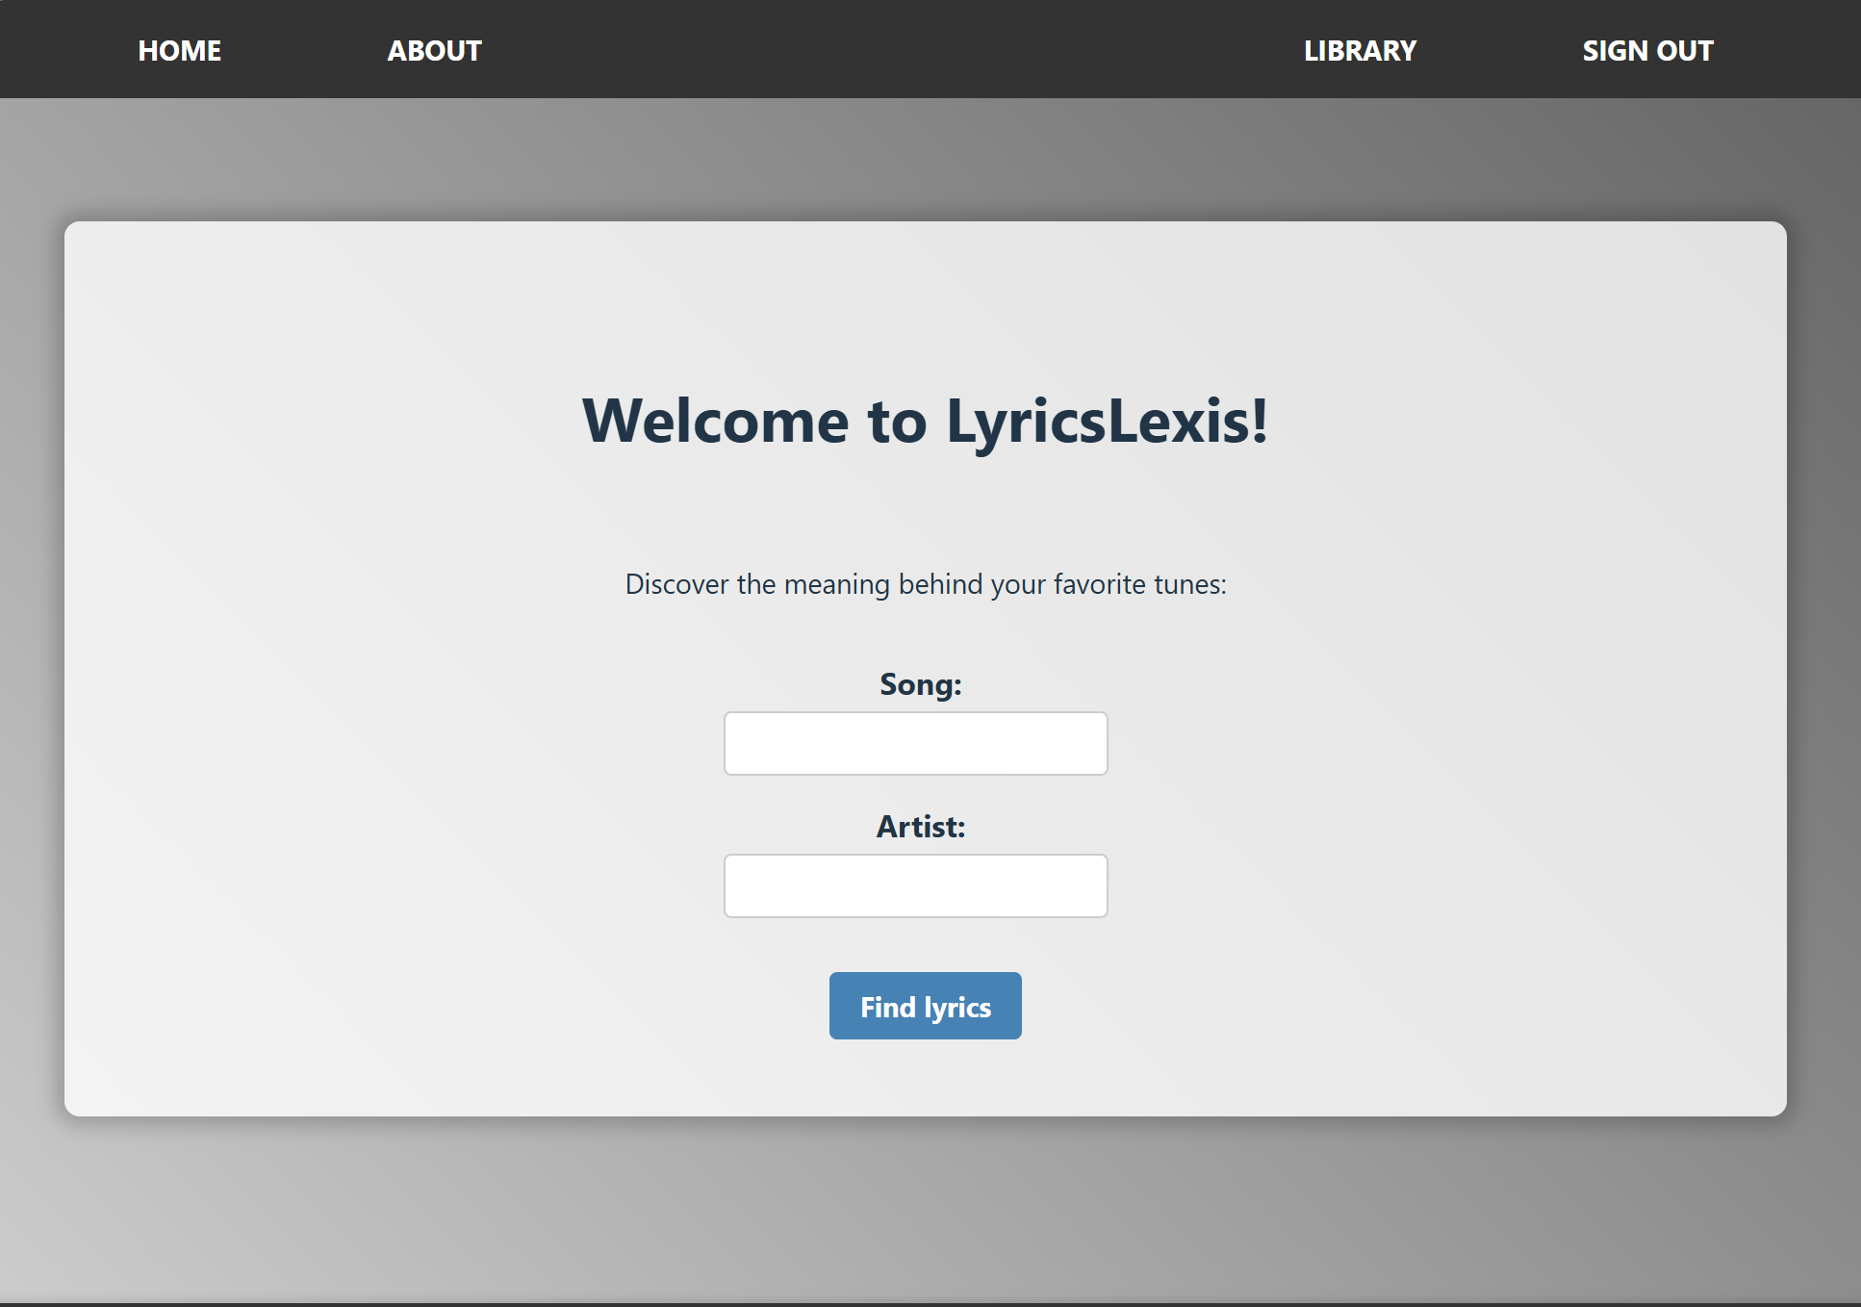Go to the HOME page
The height and width of the screenshot is (1307, 1861).
pyautogui.click(x=179, y=50)
